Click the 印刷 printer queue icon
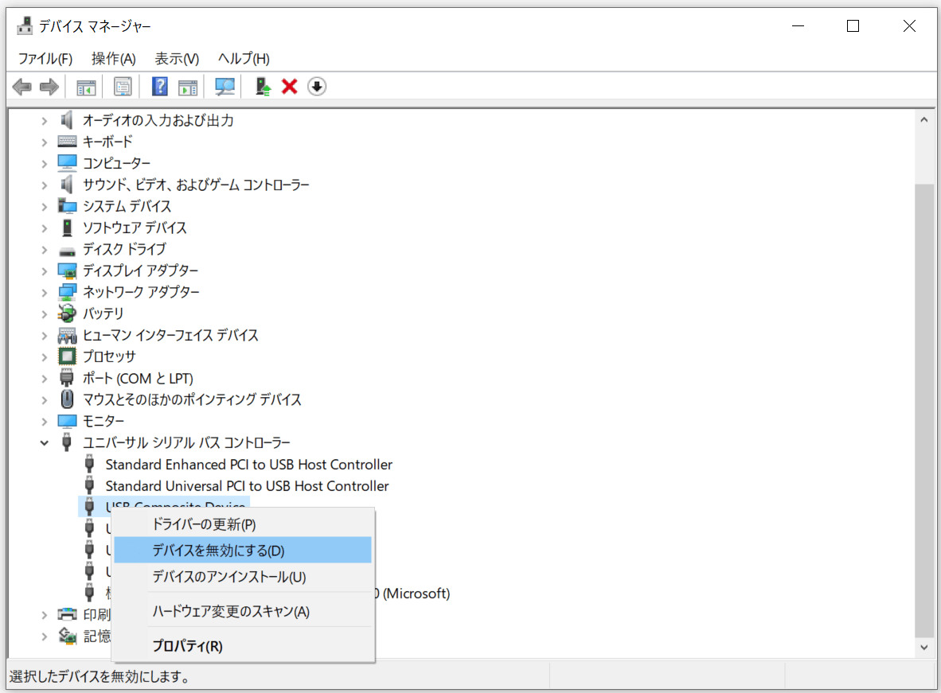Screen dimensions: 941x693 67,614
